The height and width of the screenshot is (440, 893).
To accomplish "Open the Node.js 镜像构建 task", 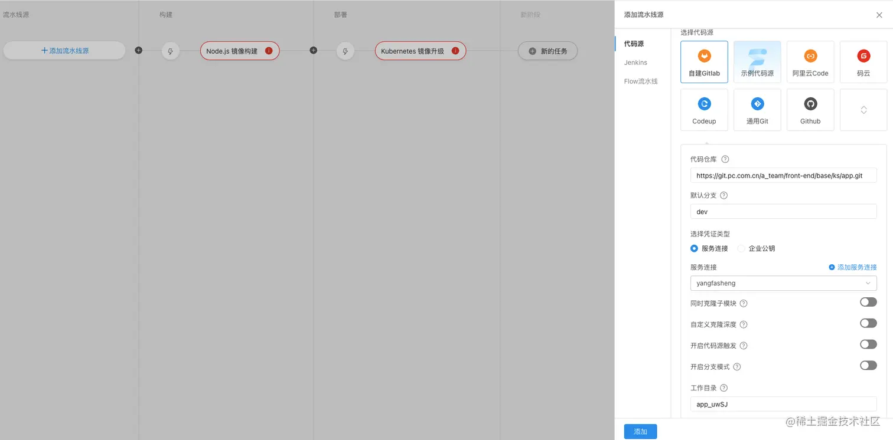I will pyautogui.click(x=240, y=51).
